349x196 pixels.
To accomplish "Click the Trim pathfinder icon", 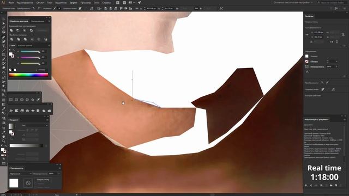I will click(19, 39).
